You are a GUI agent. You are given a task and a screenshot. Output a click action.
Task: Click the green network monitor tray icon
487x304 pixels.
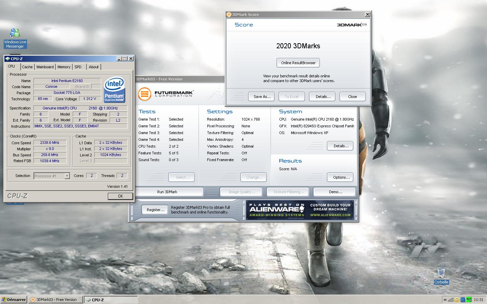point(469,300)
